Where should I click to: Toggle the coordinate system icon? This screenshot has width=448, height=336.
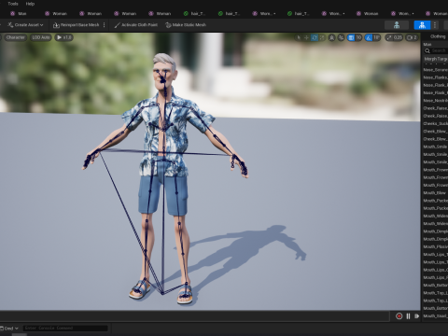(x=332, y=37)
